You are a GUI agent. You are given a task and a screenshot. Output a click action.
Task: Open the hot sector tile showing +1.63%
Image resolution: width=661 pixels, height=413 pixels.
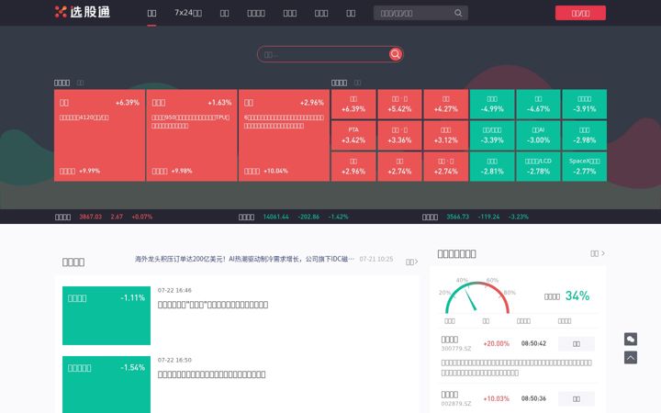[x=192, y=135]
